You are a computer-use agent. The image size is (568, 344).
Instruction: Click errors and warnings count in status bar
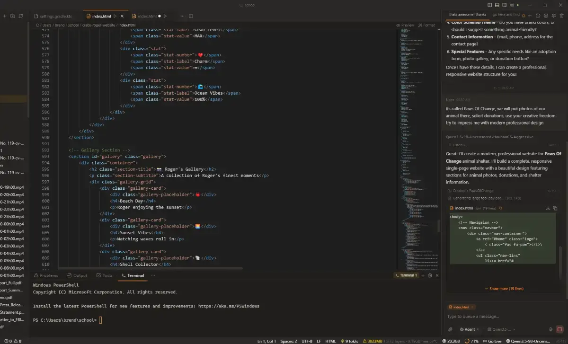point(12,341)
